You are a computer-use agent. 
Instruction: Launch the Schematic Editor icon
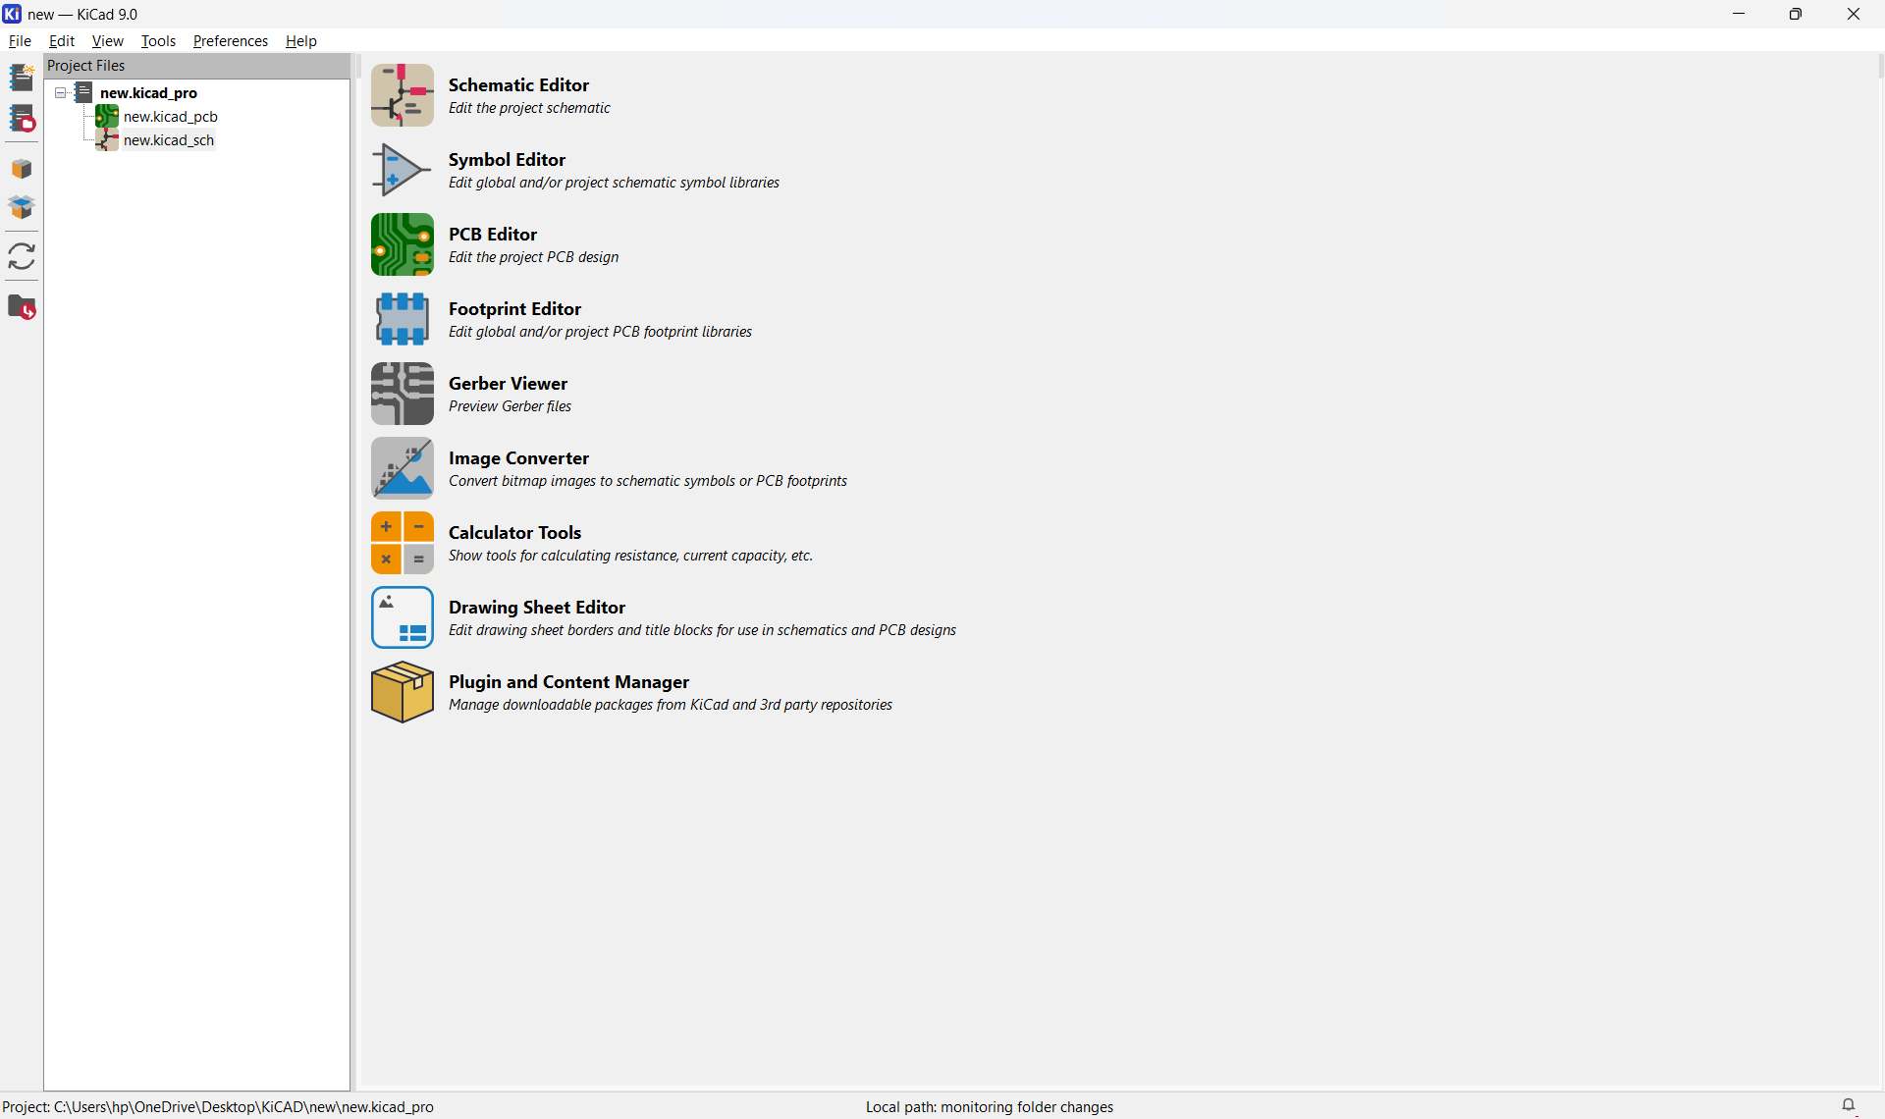click(402, 95)
